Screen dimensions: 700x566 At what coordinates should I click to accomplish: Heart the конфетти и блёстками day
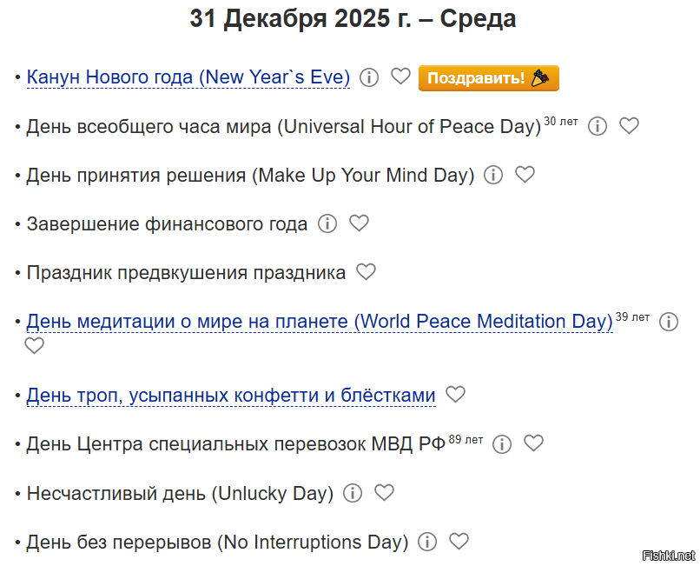click(456, 394)
